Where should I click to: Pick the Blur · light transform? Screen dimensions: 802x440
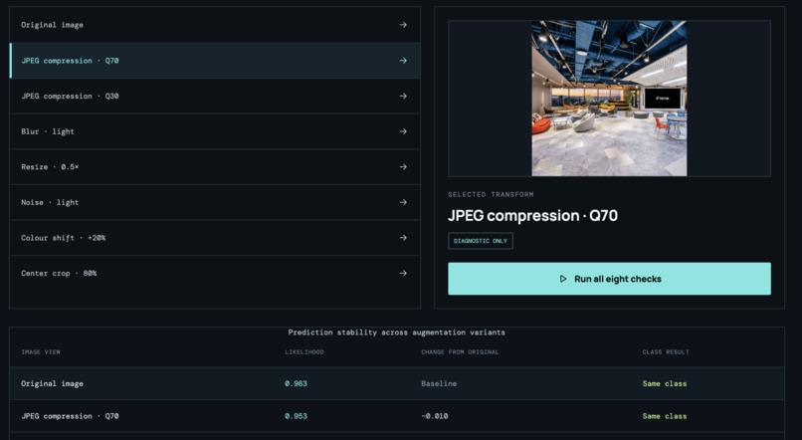point(215,131)
